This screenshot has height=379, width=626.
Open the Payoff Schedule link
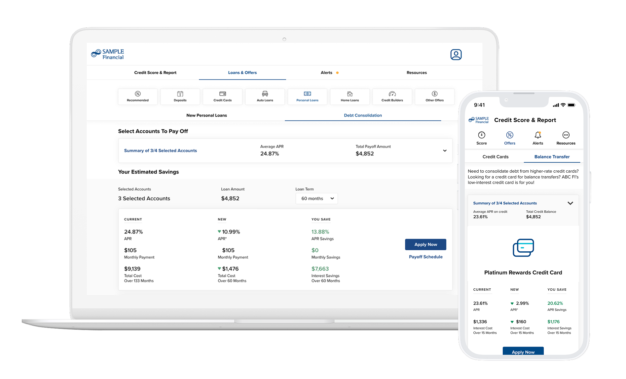click(425, 257)
